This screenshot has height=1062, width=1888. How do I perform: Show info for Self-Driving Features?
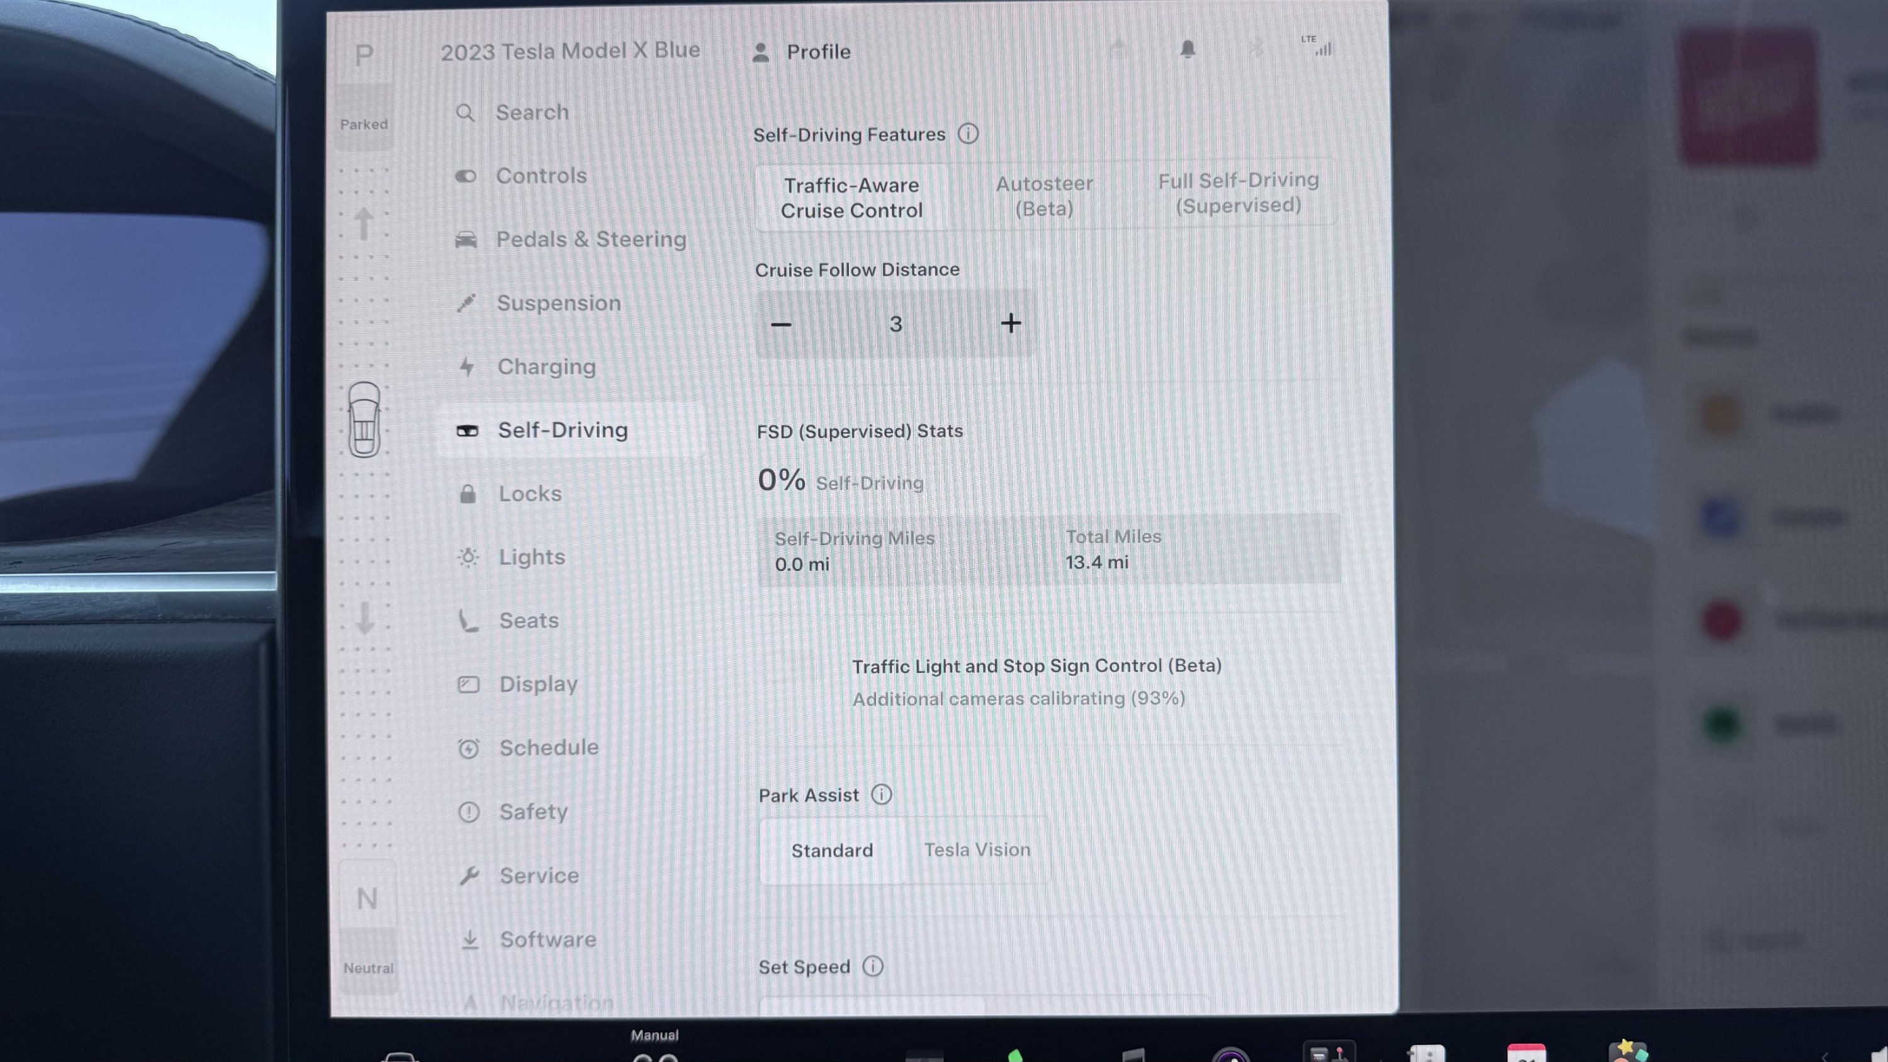(968, 134)
